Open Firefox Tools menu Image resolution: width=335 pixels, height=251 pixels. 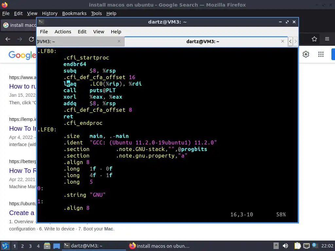97,13
